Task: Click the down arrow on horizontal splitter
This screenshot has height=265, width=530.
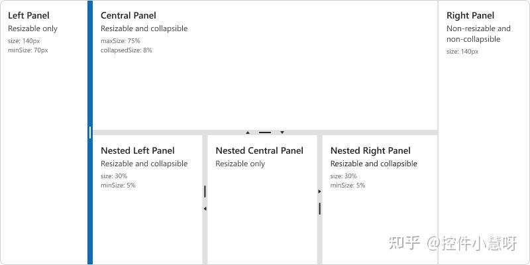Action: coord(282,132)
